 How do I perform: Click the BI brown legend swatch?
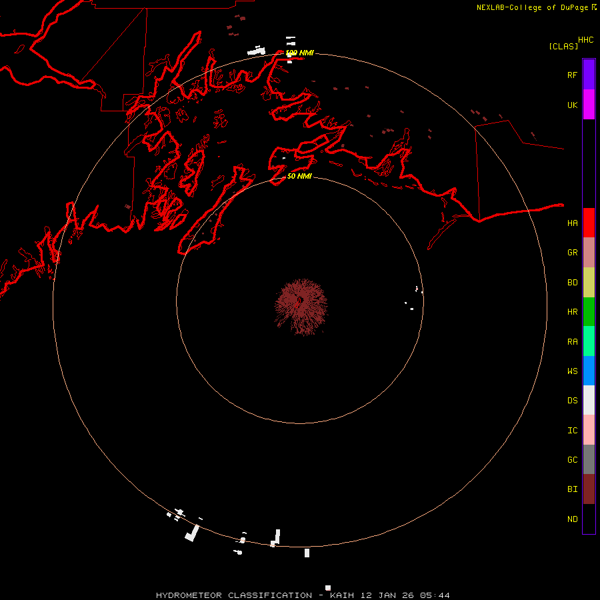589,489
